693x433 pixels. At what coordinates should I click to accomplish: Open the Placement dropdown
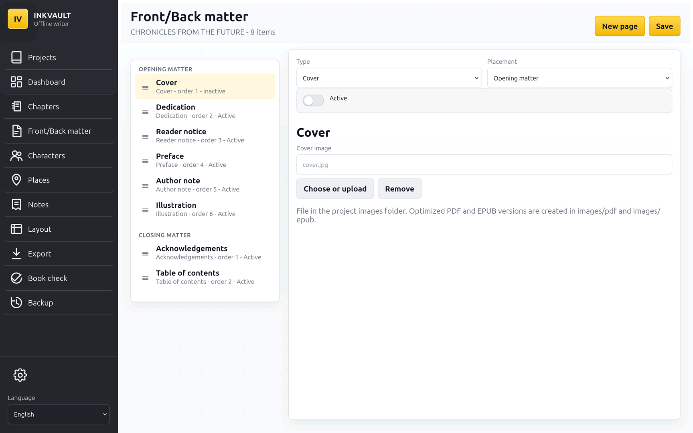(580, 78)
